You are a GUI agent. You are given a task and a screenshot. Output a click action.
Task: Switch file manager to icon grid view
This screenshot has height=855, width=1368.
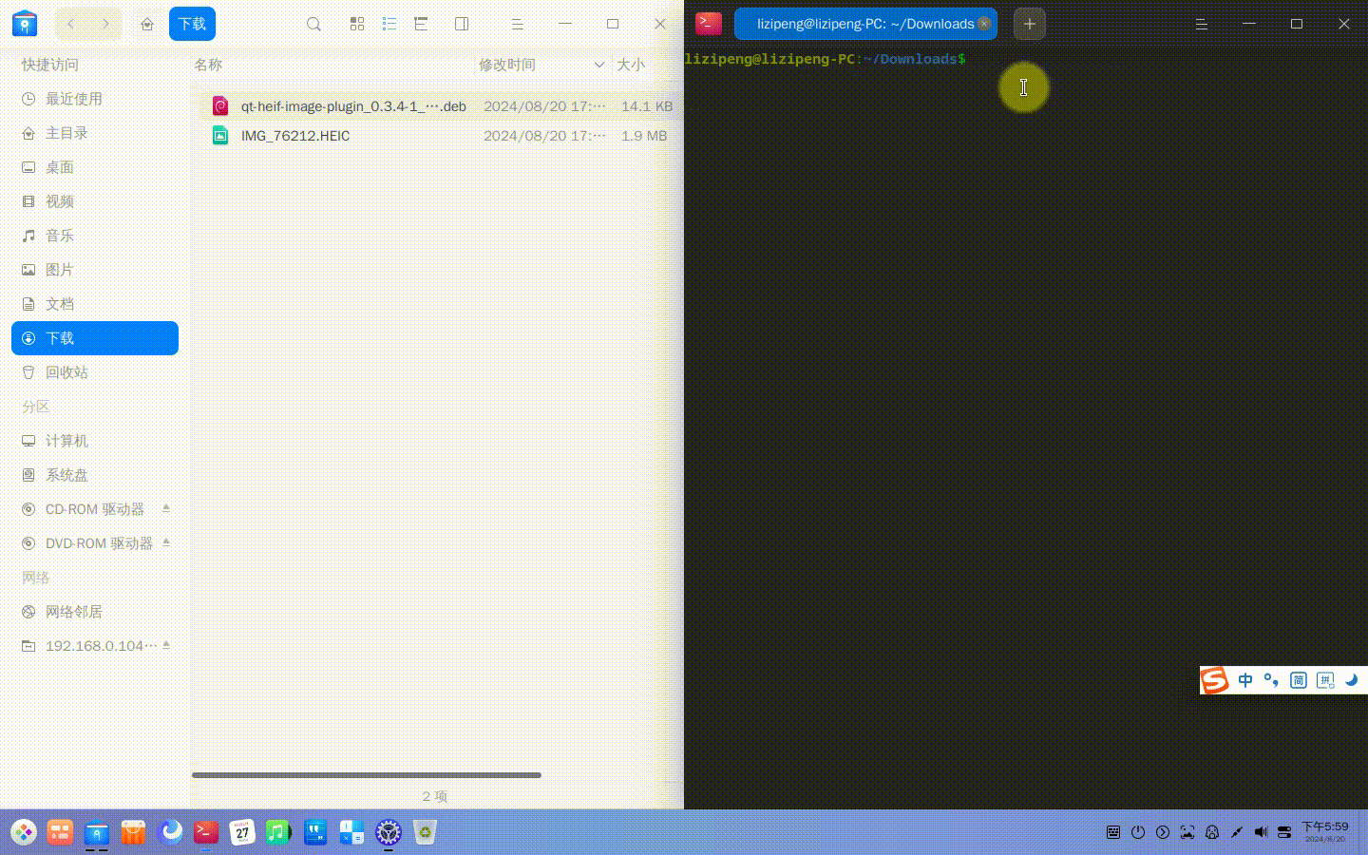pyautogui.click(x=357, y=24)
